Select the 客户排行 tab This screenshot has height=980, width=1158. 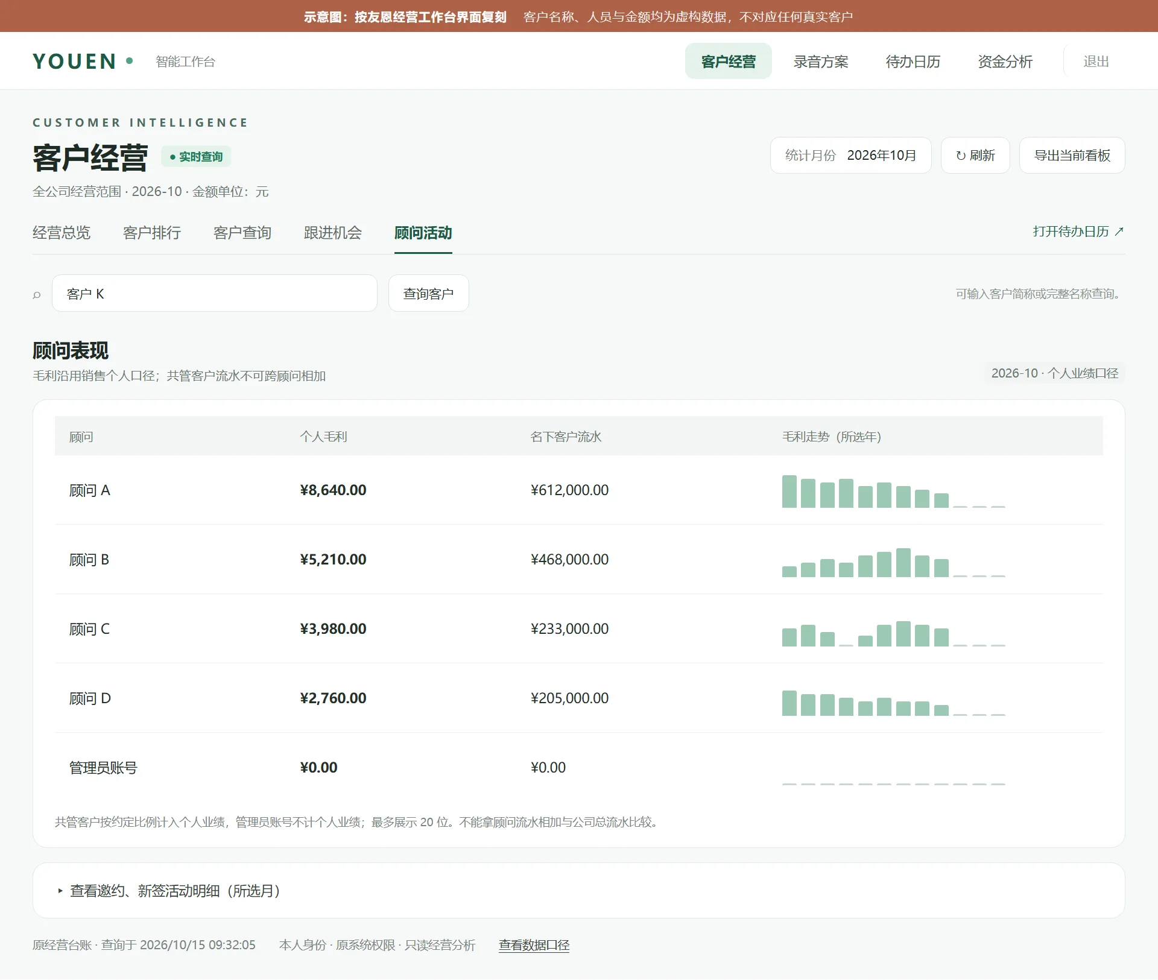pyautogui.click(x=152, y=233)
